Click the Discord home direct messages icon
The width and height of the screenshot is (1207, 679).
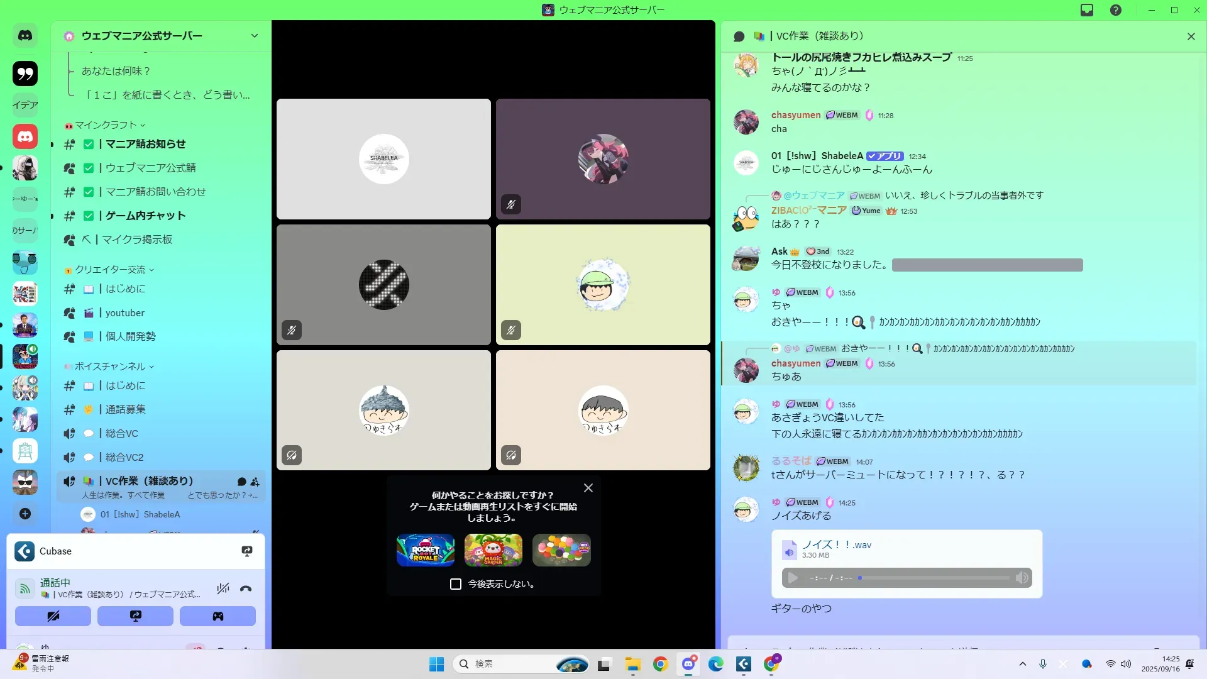[x=25, y=36]
